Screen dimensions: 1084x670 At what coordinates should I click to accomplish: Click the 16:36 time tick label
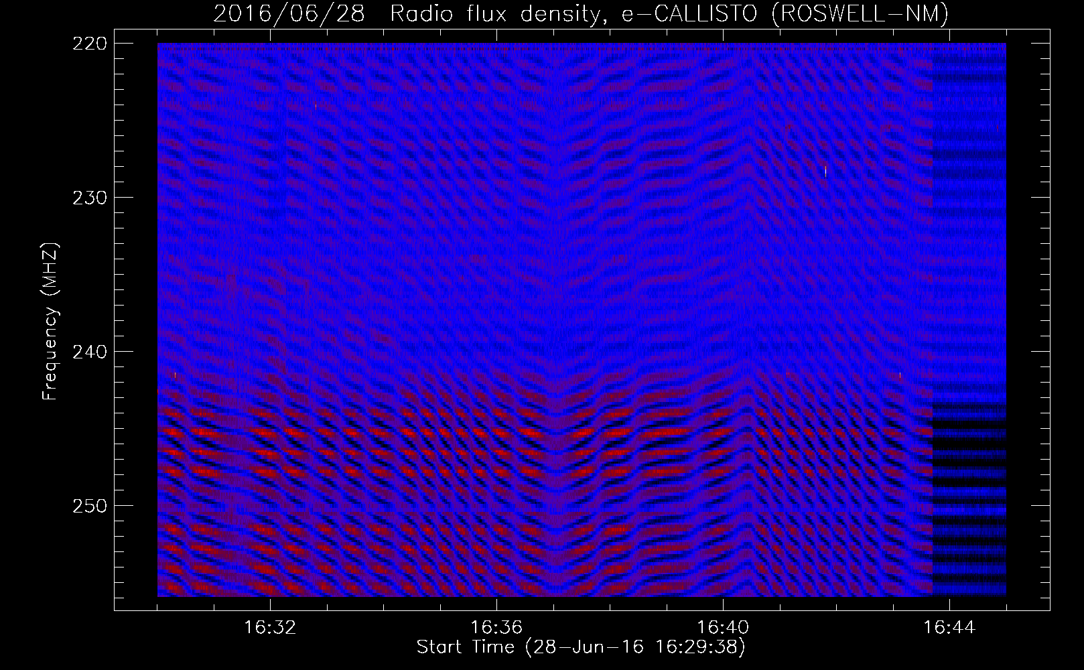click(x=496, y=628)
